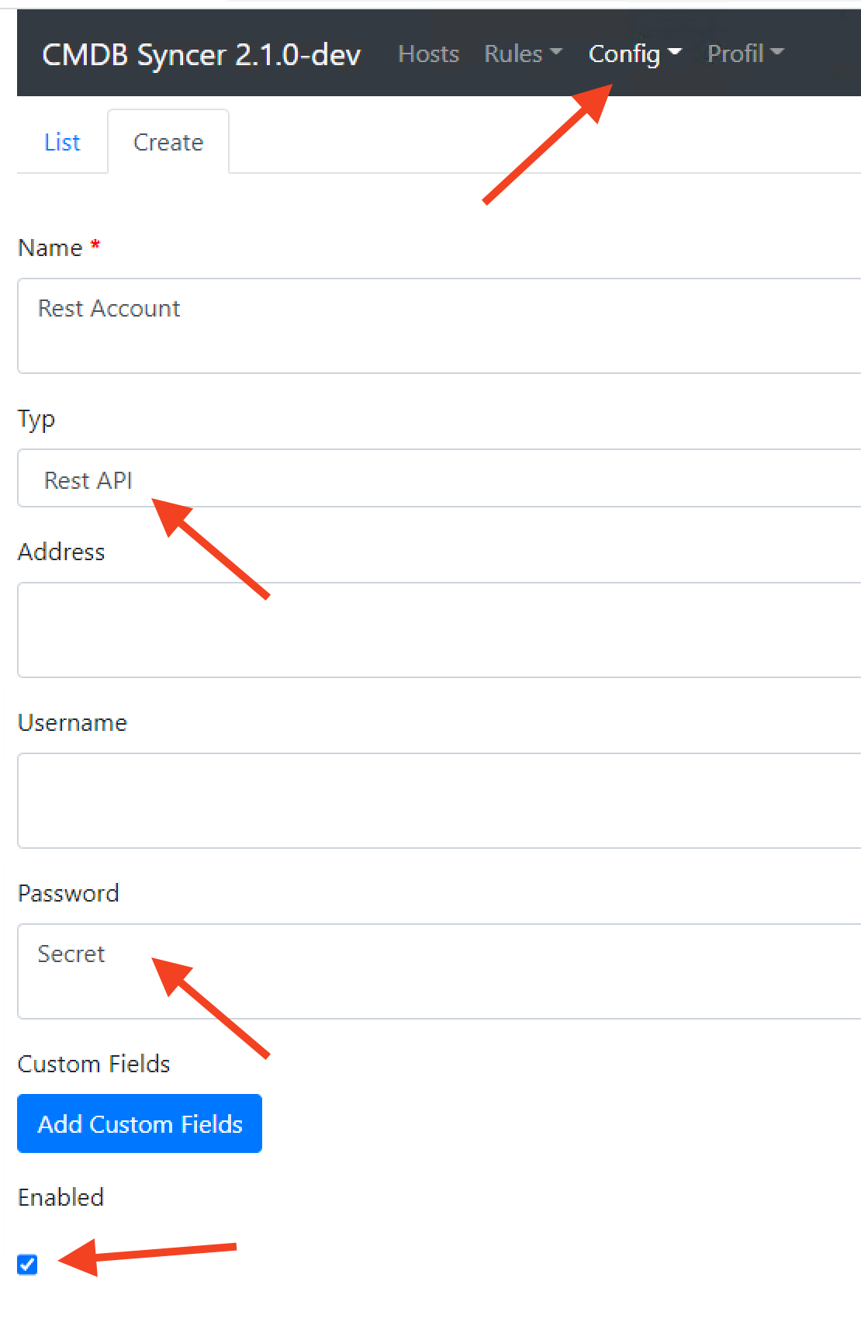Click the Name field label

[50, 248]
